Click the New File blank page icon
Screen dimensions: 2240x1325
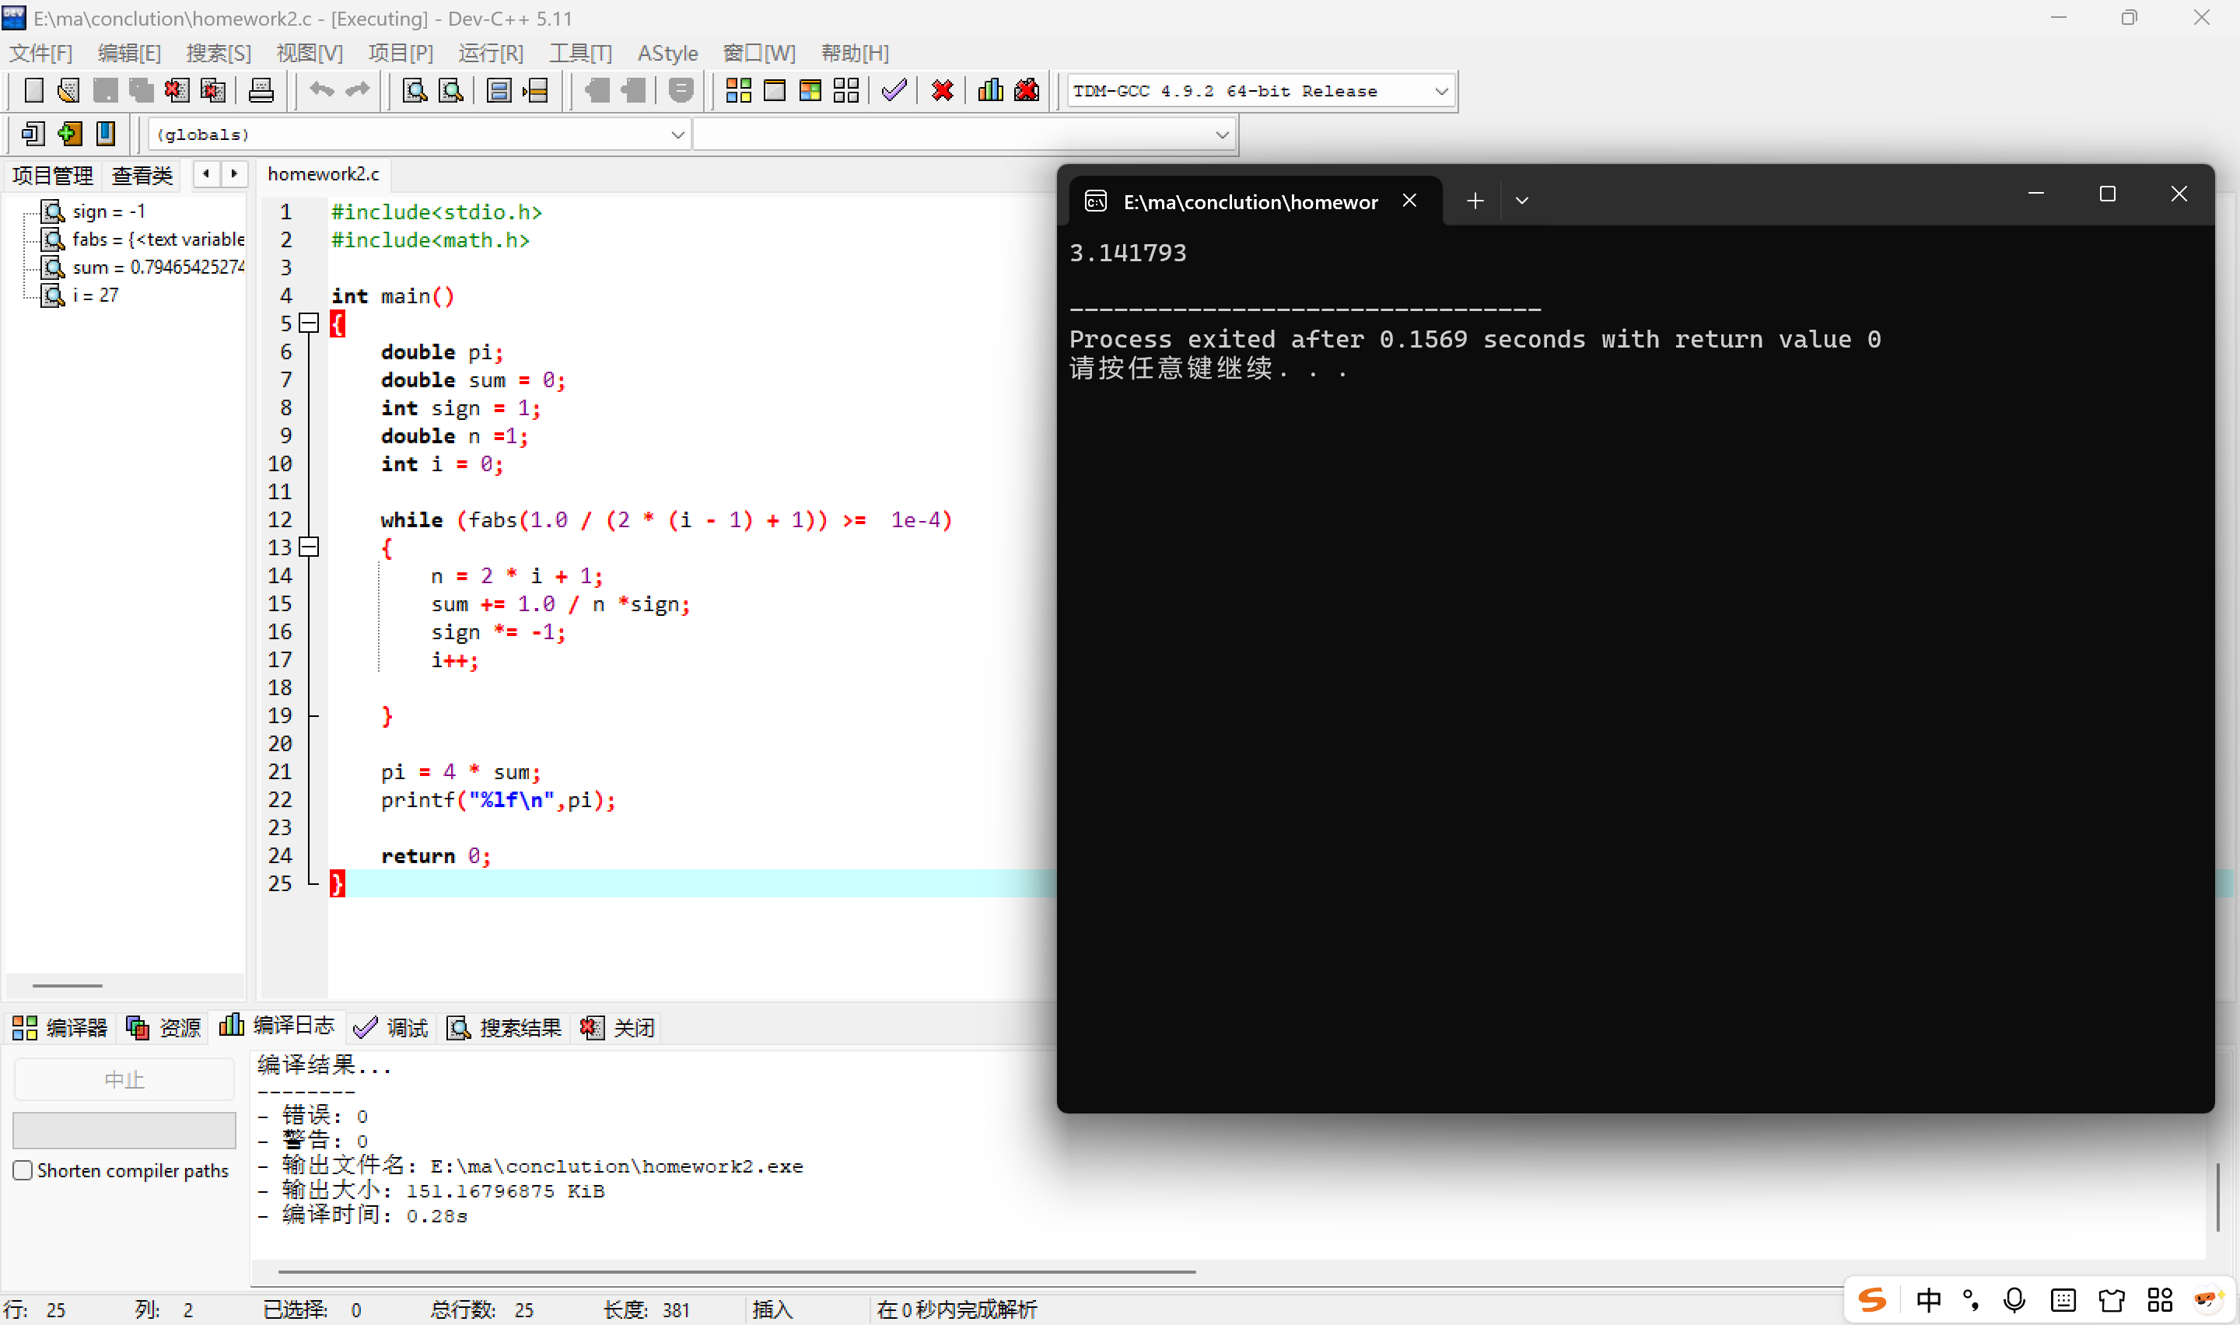tap(33, 90)
